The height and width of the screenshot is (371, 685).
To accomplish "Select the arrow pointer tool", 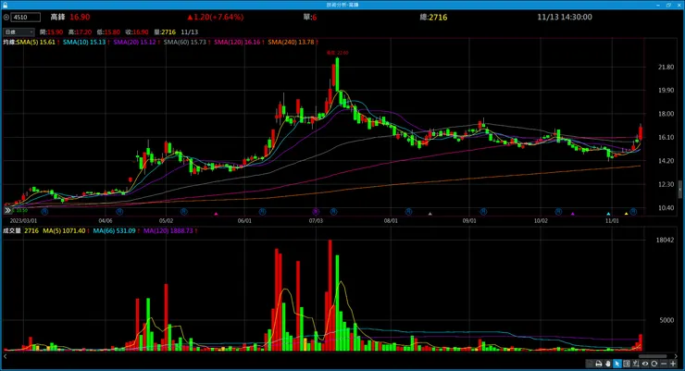I will [x=617, y=364].
